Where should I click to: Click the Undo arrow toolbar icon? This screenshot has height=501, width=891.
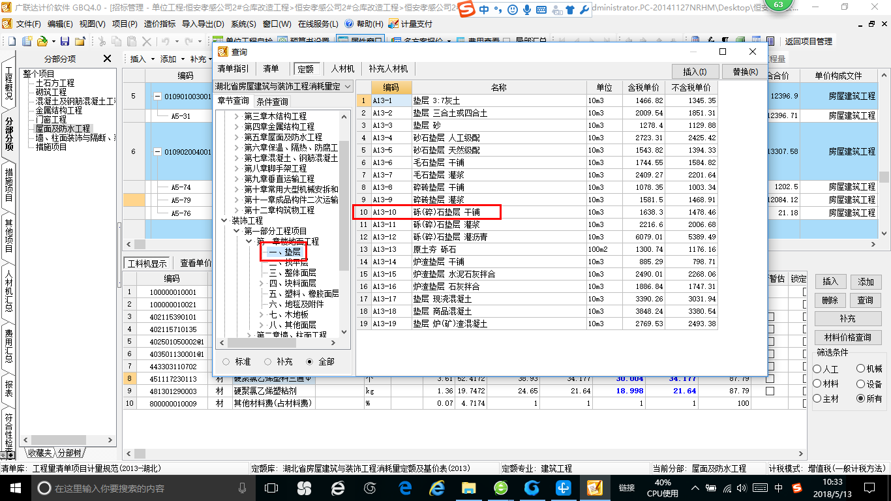165,41
